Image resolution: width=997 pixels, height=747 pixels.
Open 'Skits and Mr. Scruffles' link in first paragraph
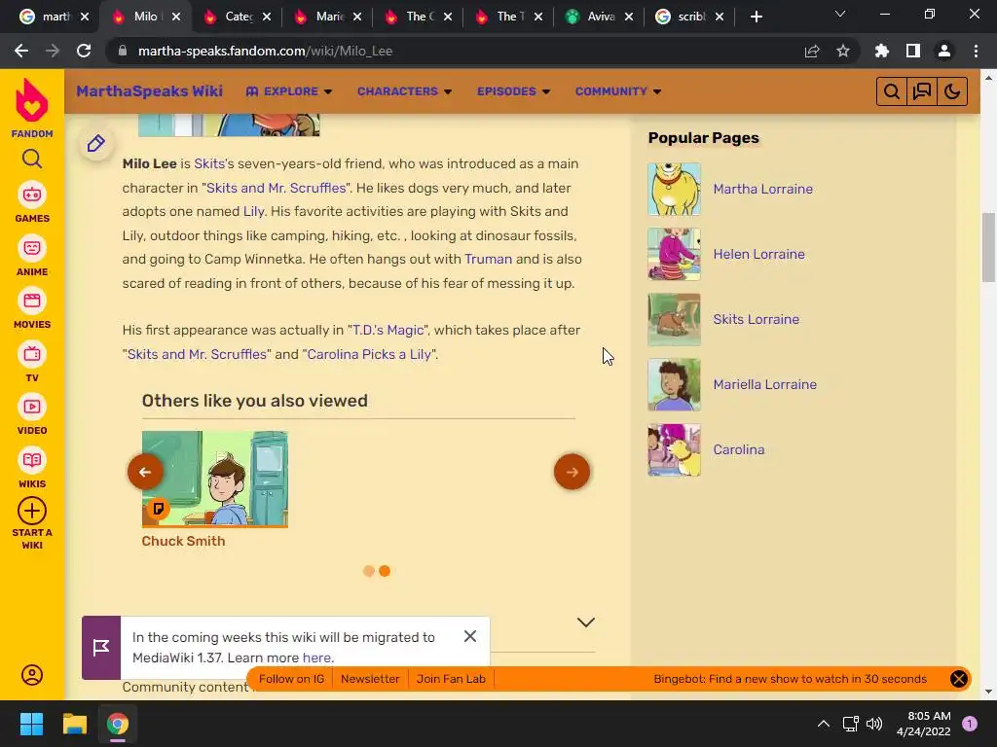click(276, 188)
